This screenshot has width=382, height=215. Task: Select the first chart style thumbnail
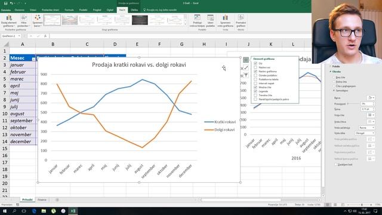(x=52, y=20)
